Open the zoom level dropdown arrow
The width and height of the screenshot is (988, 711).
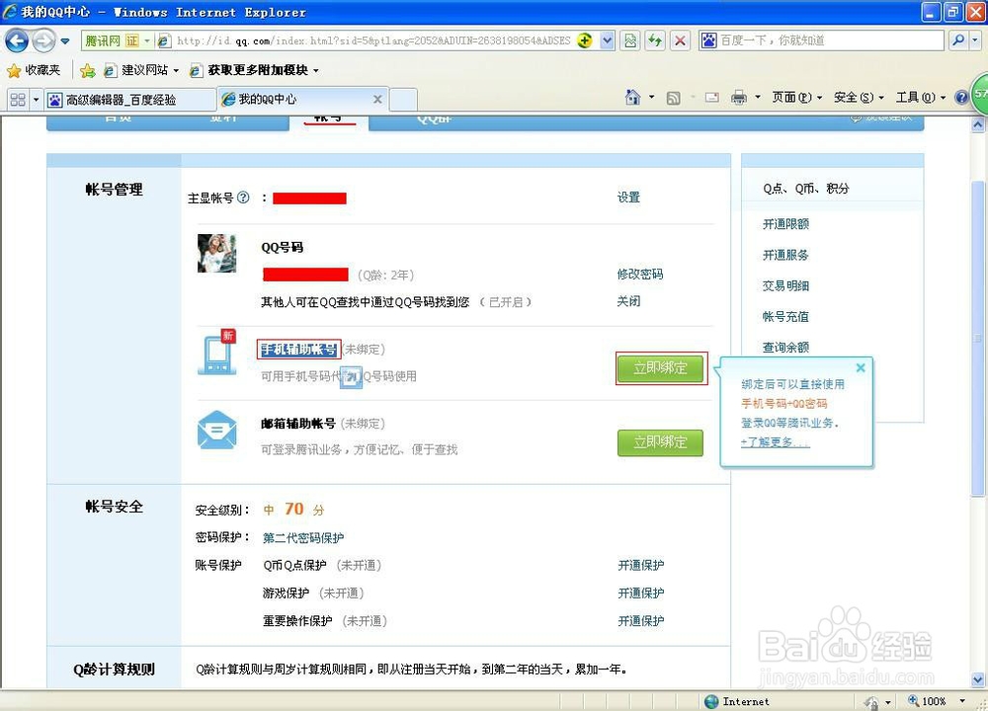(962, 701)
